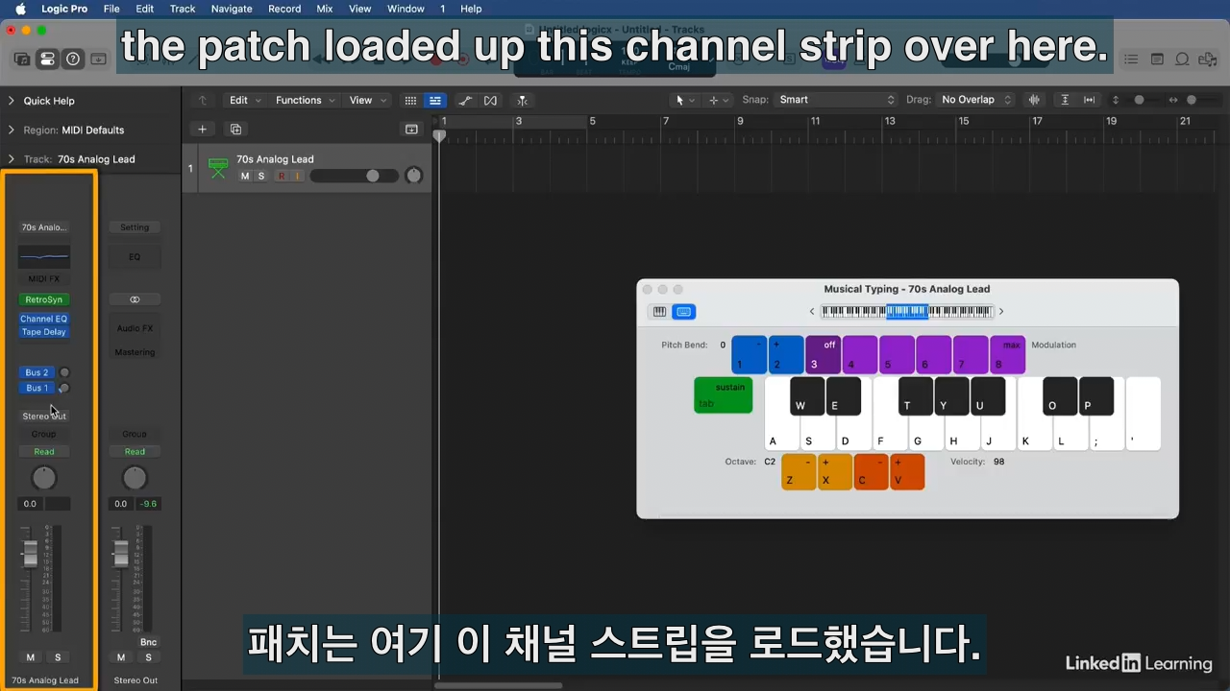
Task: Open the Note Pads icon
Action: 1157,60
